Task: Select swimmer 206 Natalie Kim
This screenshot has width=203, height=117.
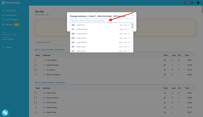Action: [x=101, y=25]
